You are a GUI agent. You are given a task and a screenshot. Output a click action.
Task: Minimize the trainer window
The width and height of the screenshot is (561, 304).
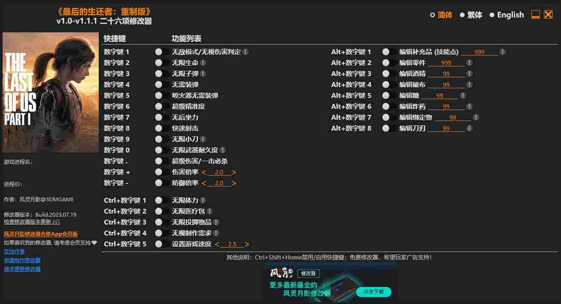[536, 15]
